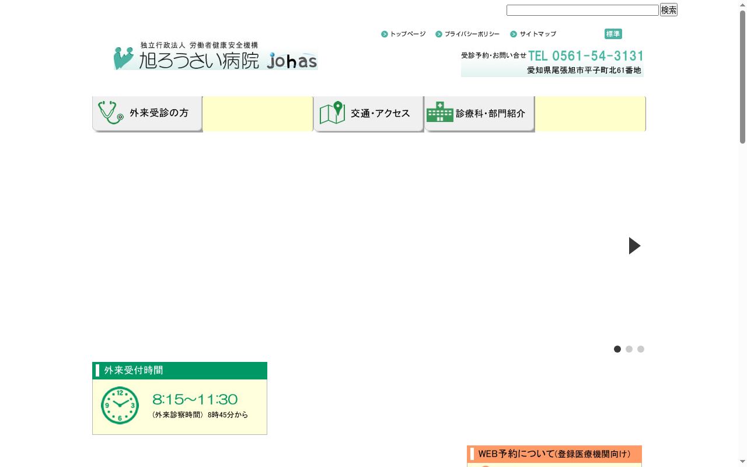Click the 検索 search button
Image resolution: width=747 pixels, height=467 pixels.
(669, 10)
